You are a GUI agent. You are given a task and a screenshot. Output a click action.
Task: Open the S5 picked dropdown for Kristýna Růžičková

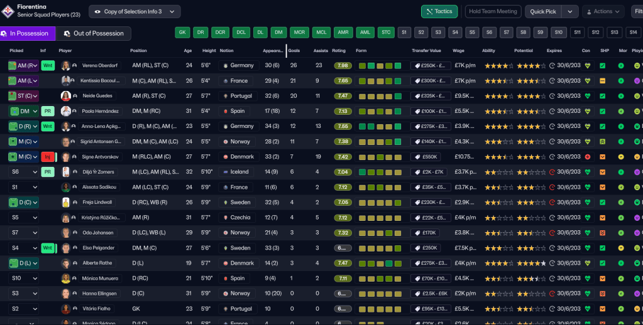tap(23, 218)
